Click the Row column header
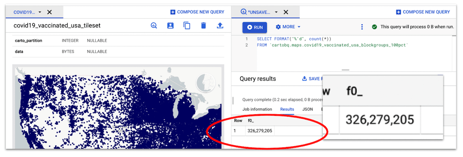Screen dimensions: 463x157 [238, 121]
